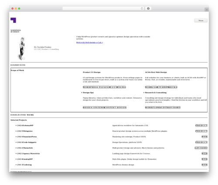
Task: Click the Product UI Design heading
Action: coord(92,72)
